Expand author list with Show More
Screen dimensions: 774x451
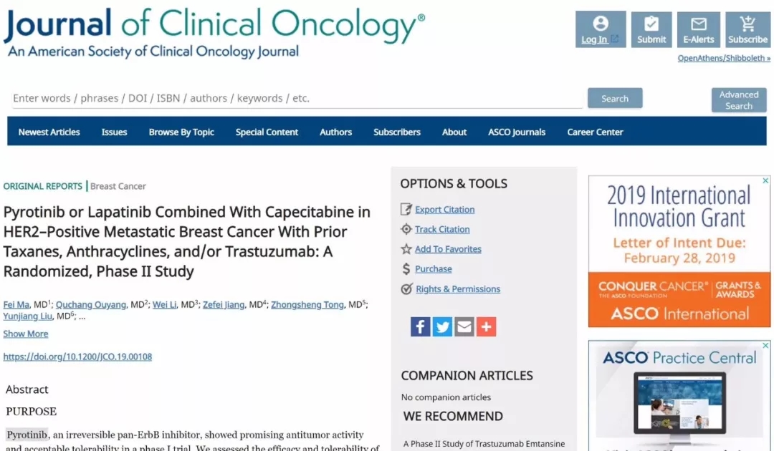[x=26, y=334]
